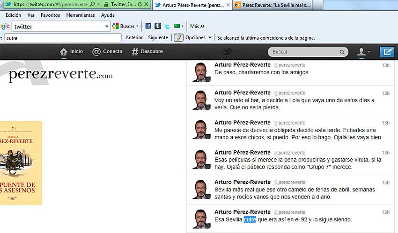The height and width of the screenshot is (233, 398).
Task: Click the Siguiente find button
Action: coord(158,38)
